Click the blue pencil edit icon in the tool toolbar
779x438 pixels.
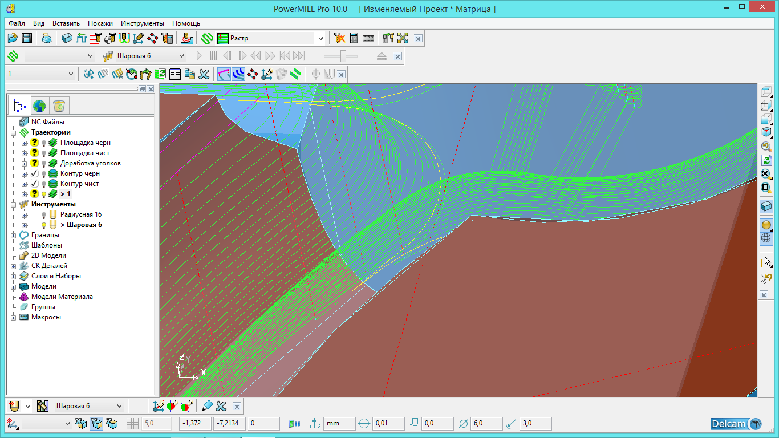point(207,406)
